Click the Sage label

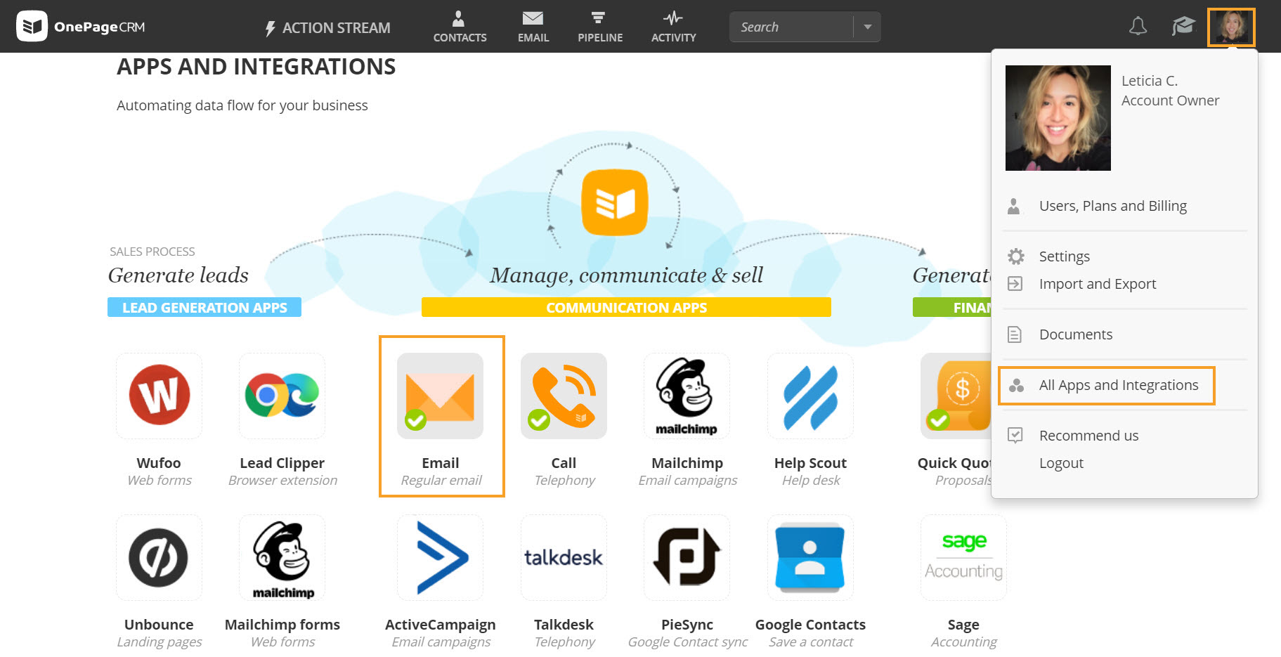tap(963, 625)
